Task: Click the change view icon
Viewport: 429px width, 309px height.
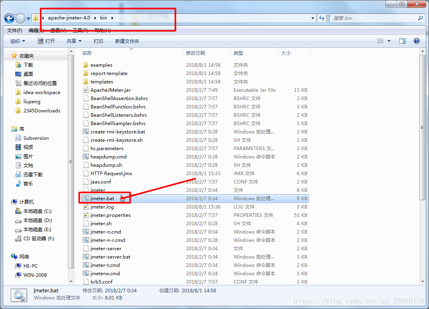Action: point(380,41)
